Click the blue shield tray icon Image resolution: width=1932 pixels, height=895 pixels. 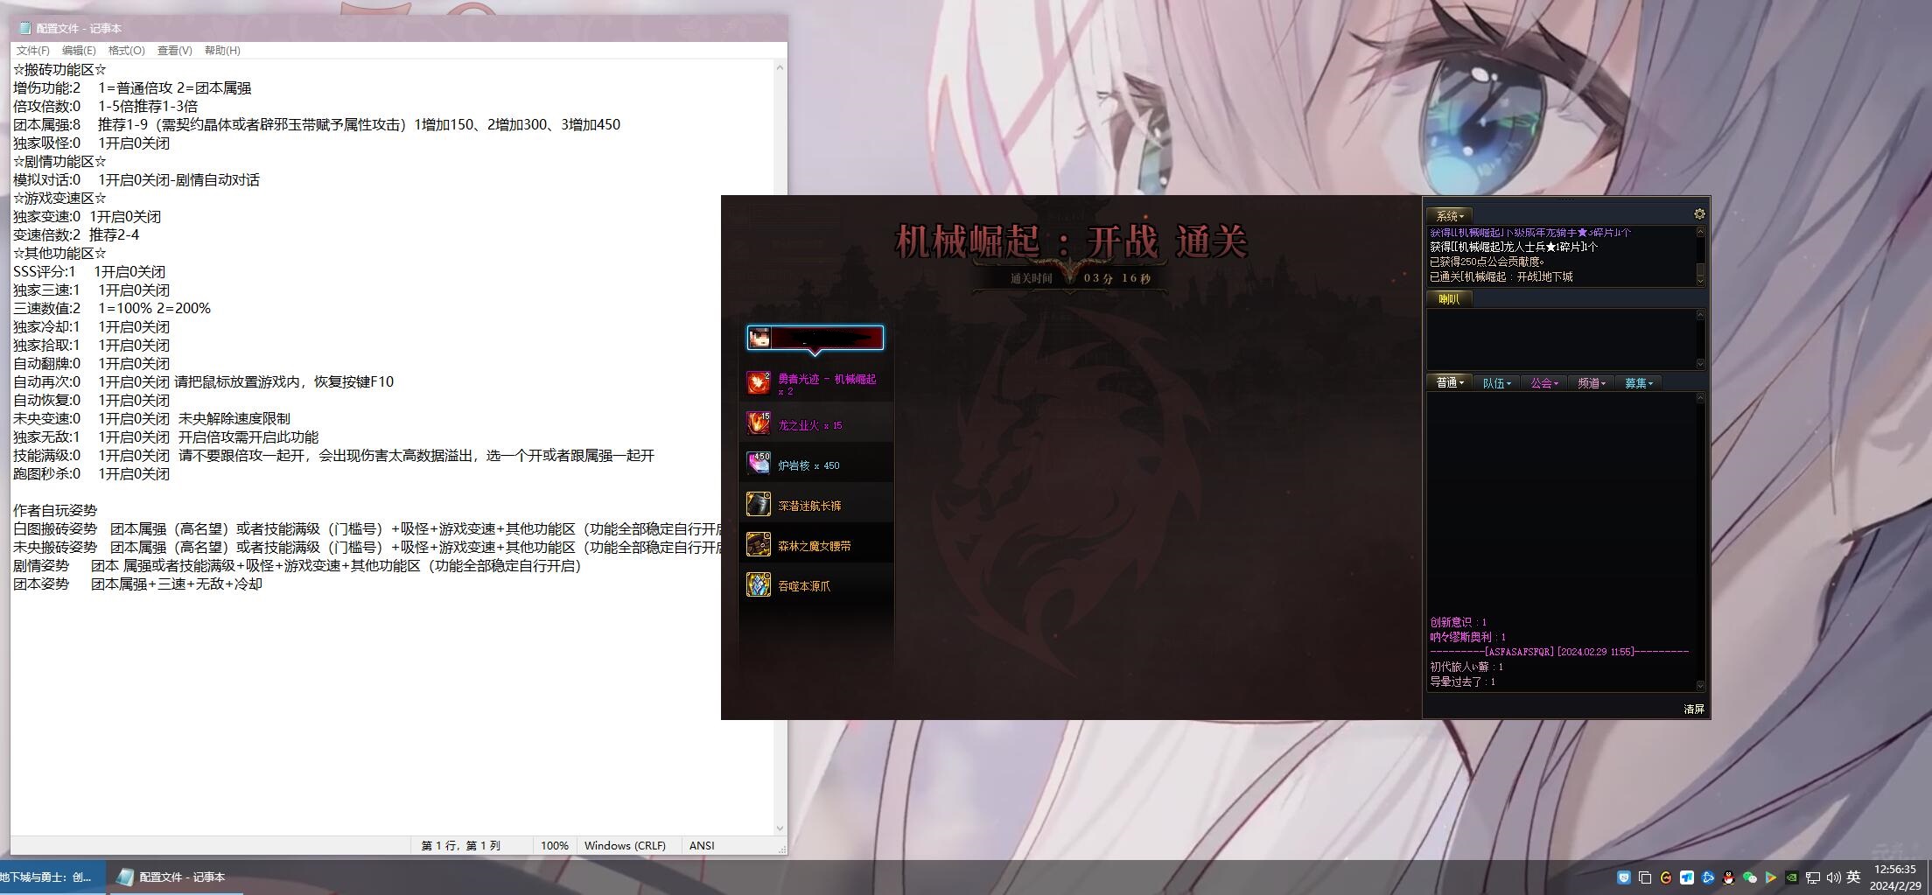pyautogui.click(x=1623, y=878)
